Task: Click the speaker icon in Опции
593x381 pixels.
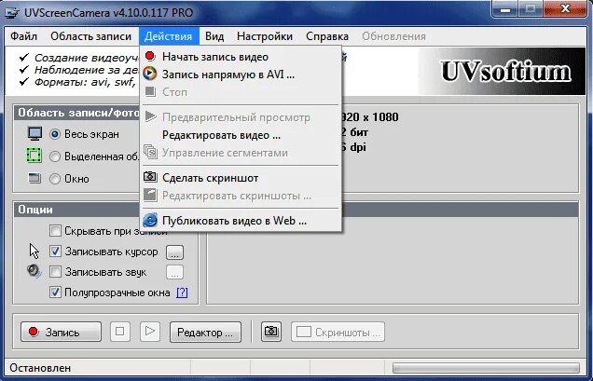Action: coord(34,271)
